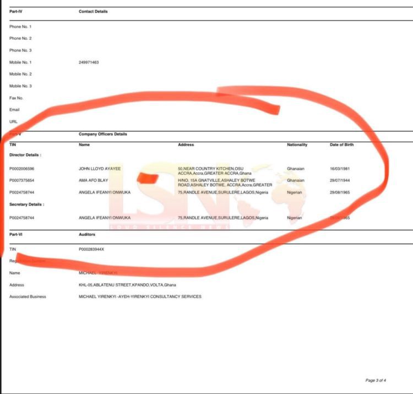Select the mobile number 249971463
The image size is (413, 394).
89,62
